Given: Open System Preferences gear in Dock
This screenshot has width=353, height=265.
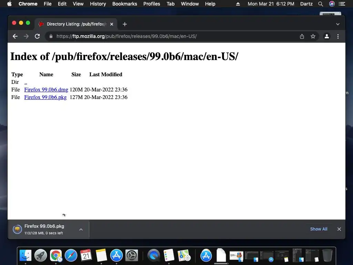Looking at the screenshot, I should (x=131, y=255).
